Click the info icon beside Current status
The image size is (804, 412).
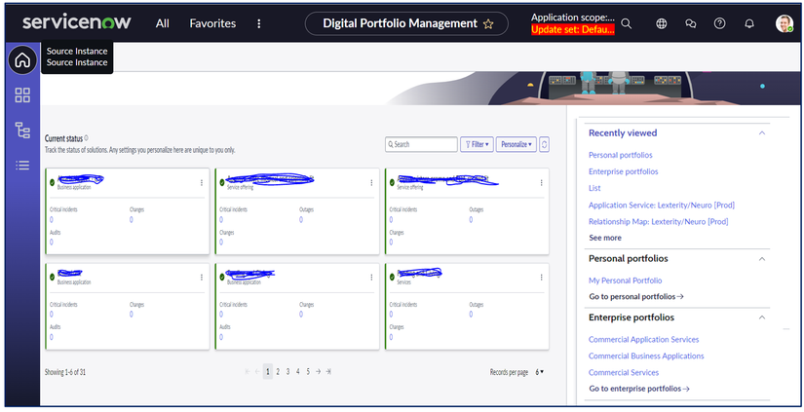coord(86,138)
